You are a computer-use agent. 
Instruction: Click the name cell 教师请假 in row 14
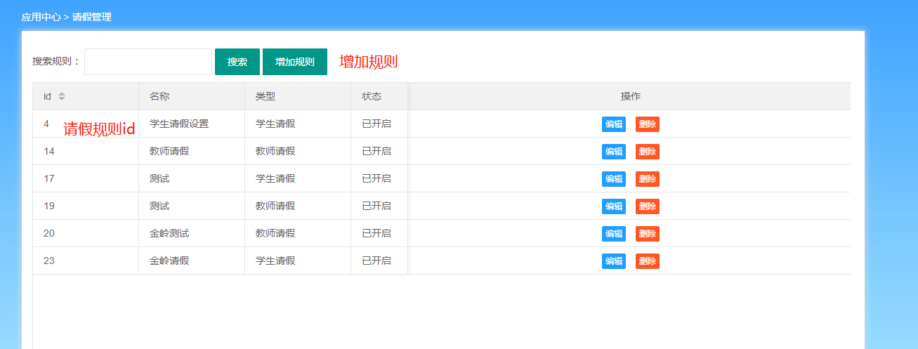(192, 151)
